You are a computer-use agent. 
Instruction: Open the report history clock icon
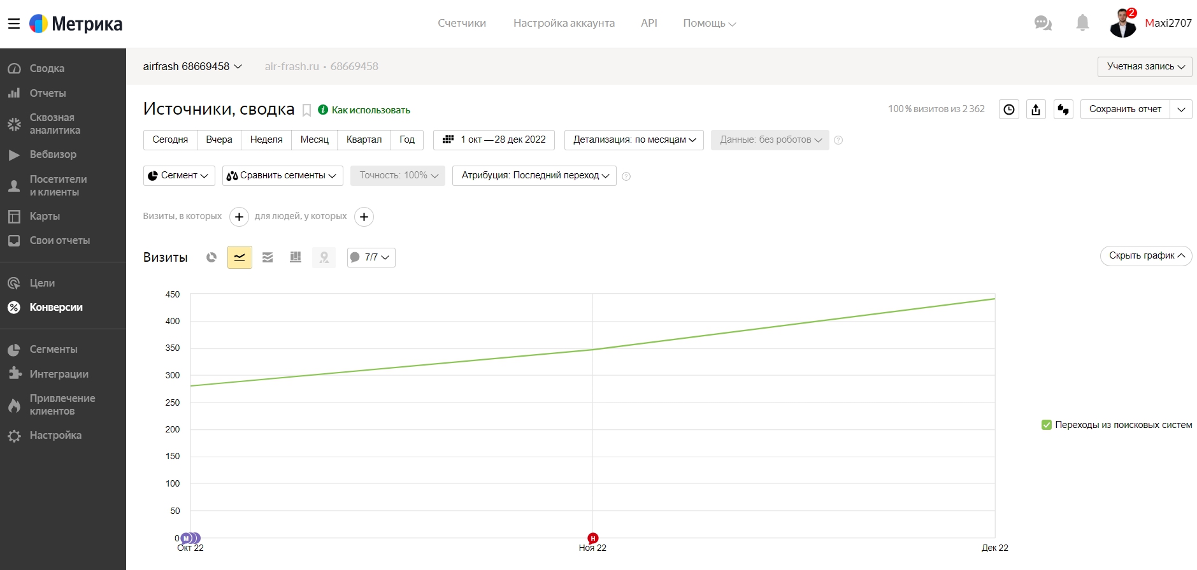tap(1009, 110)
